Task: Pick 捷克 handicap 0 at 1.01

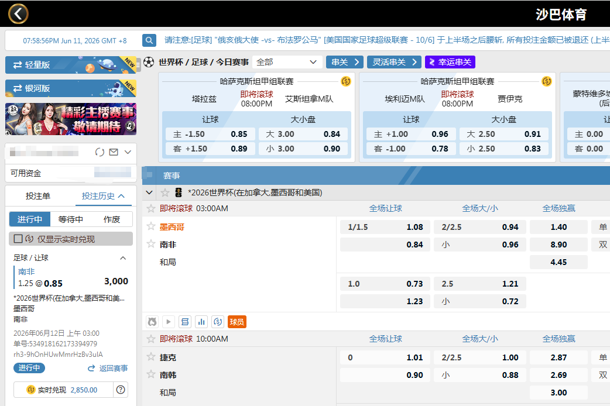Action: pos(385,357)
